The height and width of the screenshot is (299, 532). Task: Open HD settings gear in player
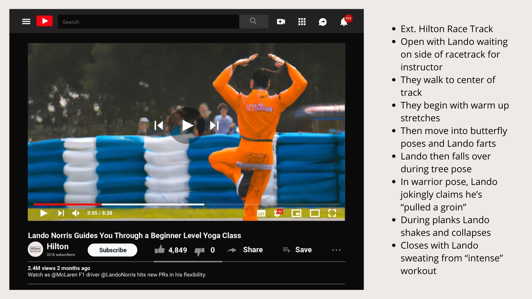coord(277,213)
